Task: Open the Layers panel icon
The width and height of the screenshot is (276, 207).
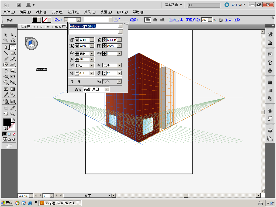Action: (270, 131)
